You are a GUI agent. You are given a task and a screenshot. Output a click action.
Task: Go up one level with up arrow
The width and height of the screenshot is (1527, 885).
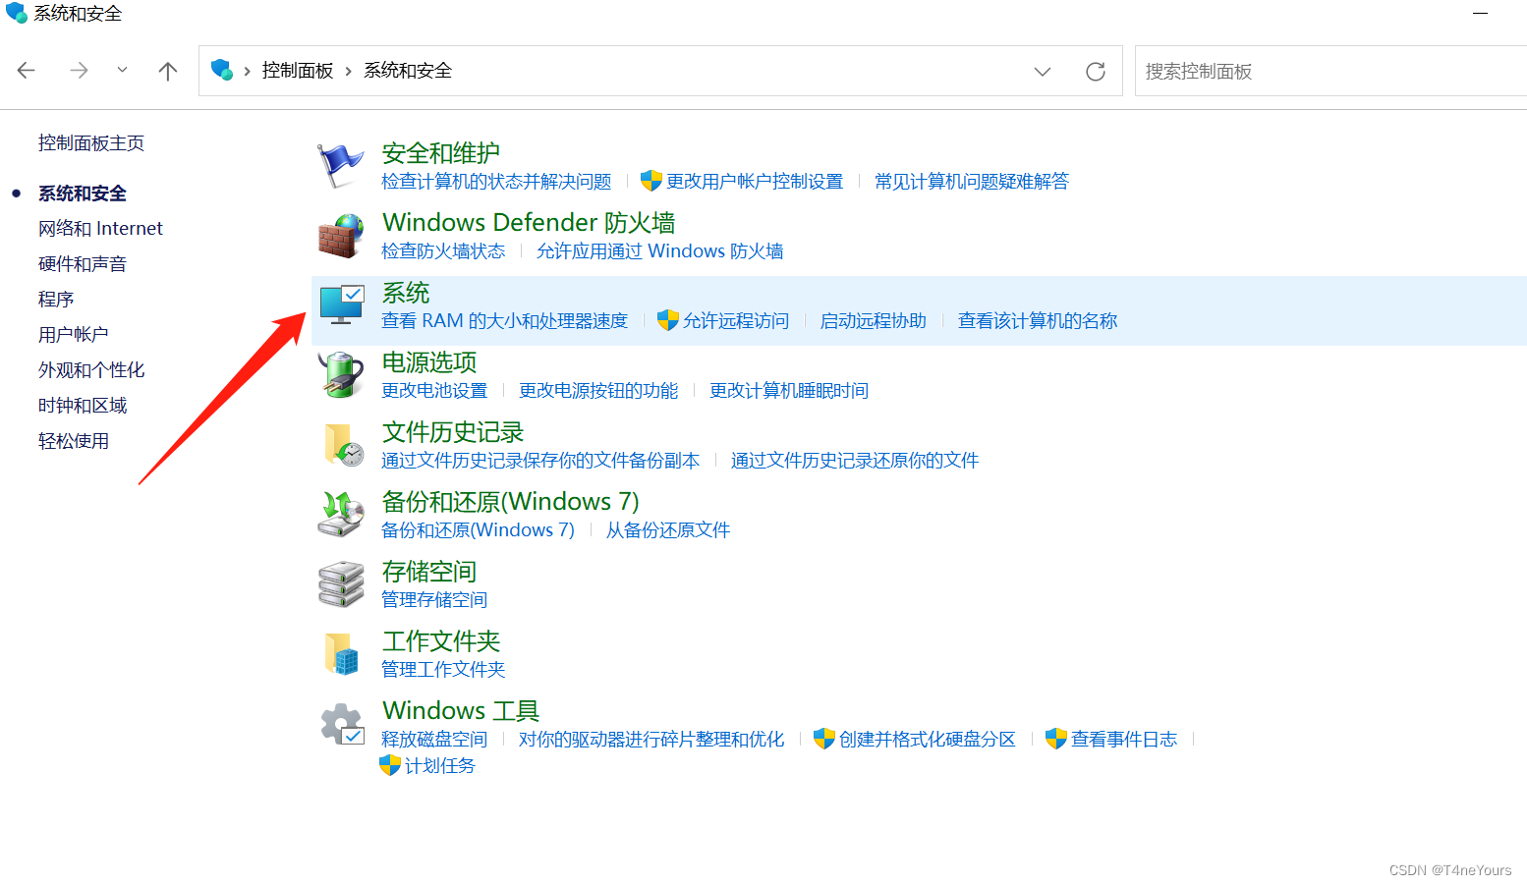[x=168, y=71]
